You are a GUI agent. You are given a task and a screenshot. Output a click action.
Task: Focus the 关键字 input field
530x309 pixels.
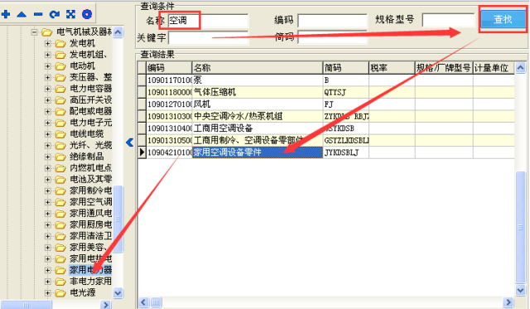(208, 37)
